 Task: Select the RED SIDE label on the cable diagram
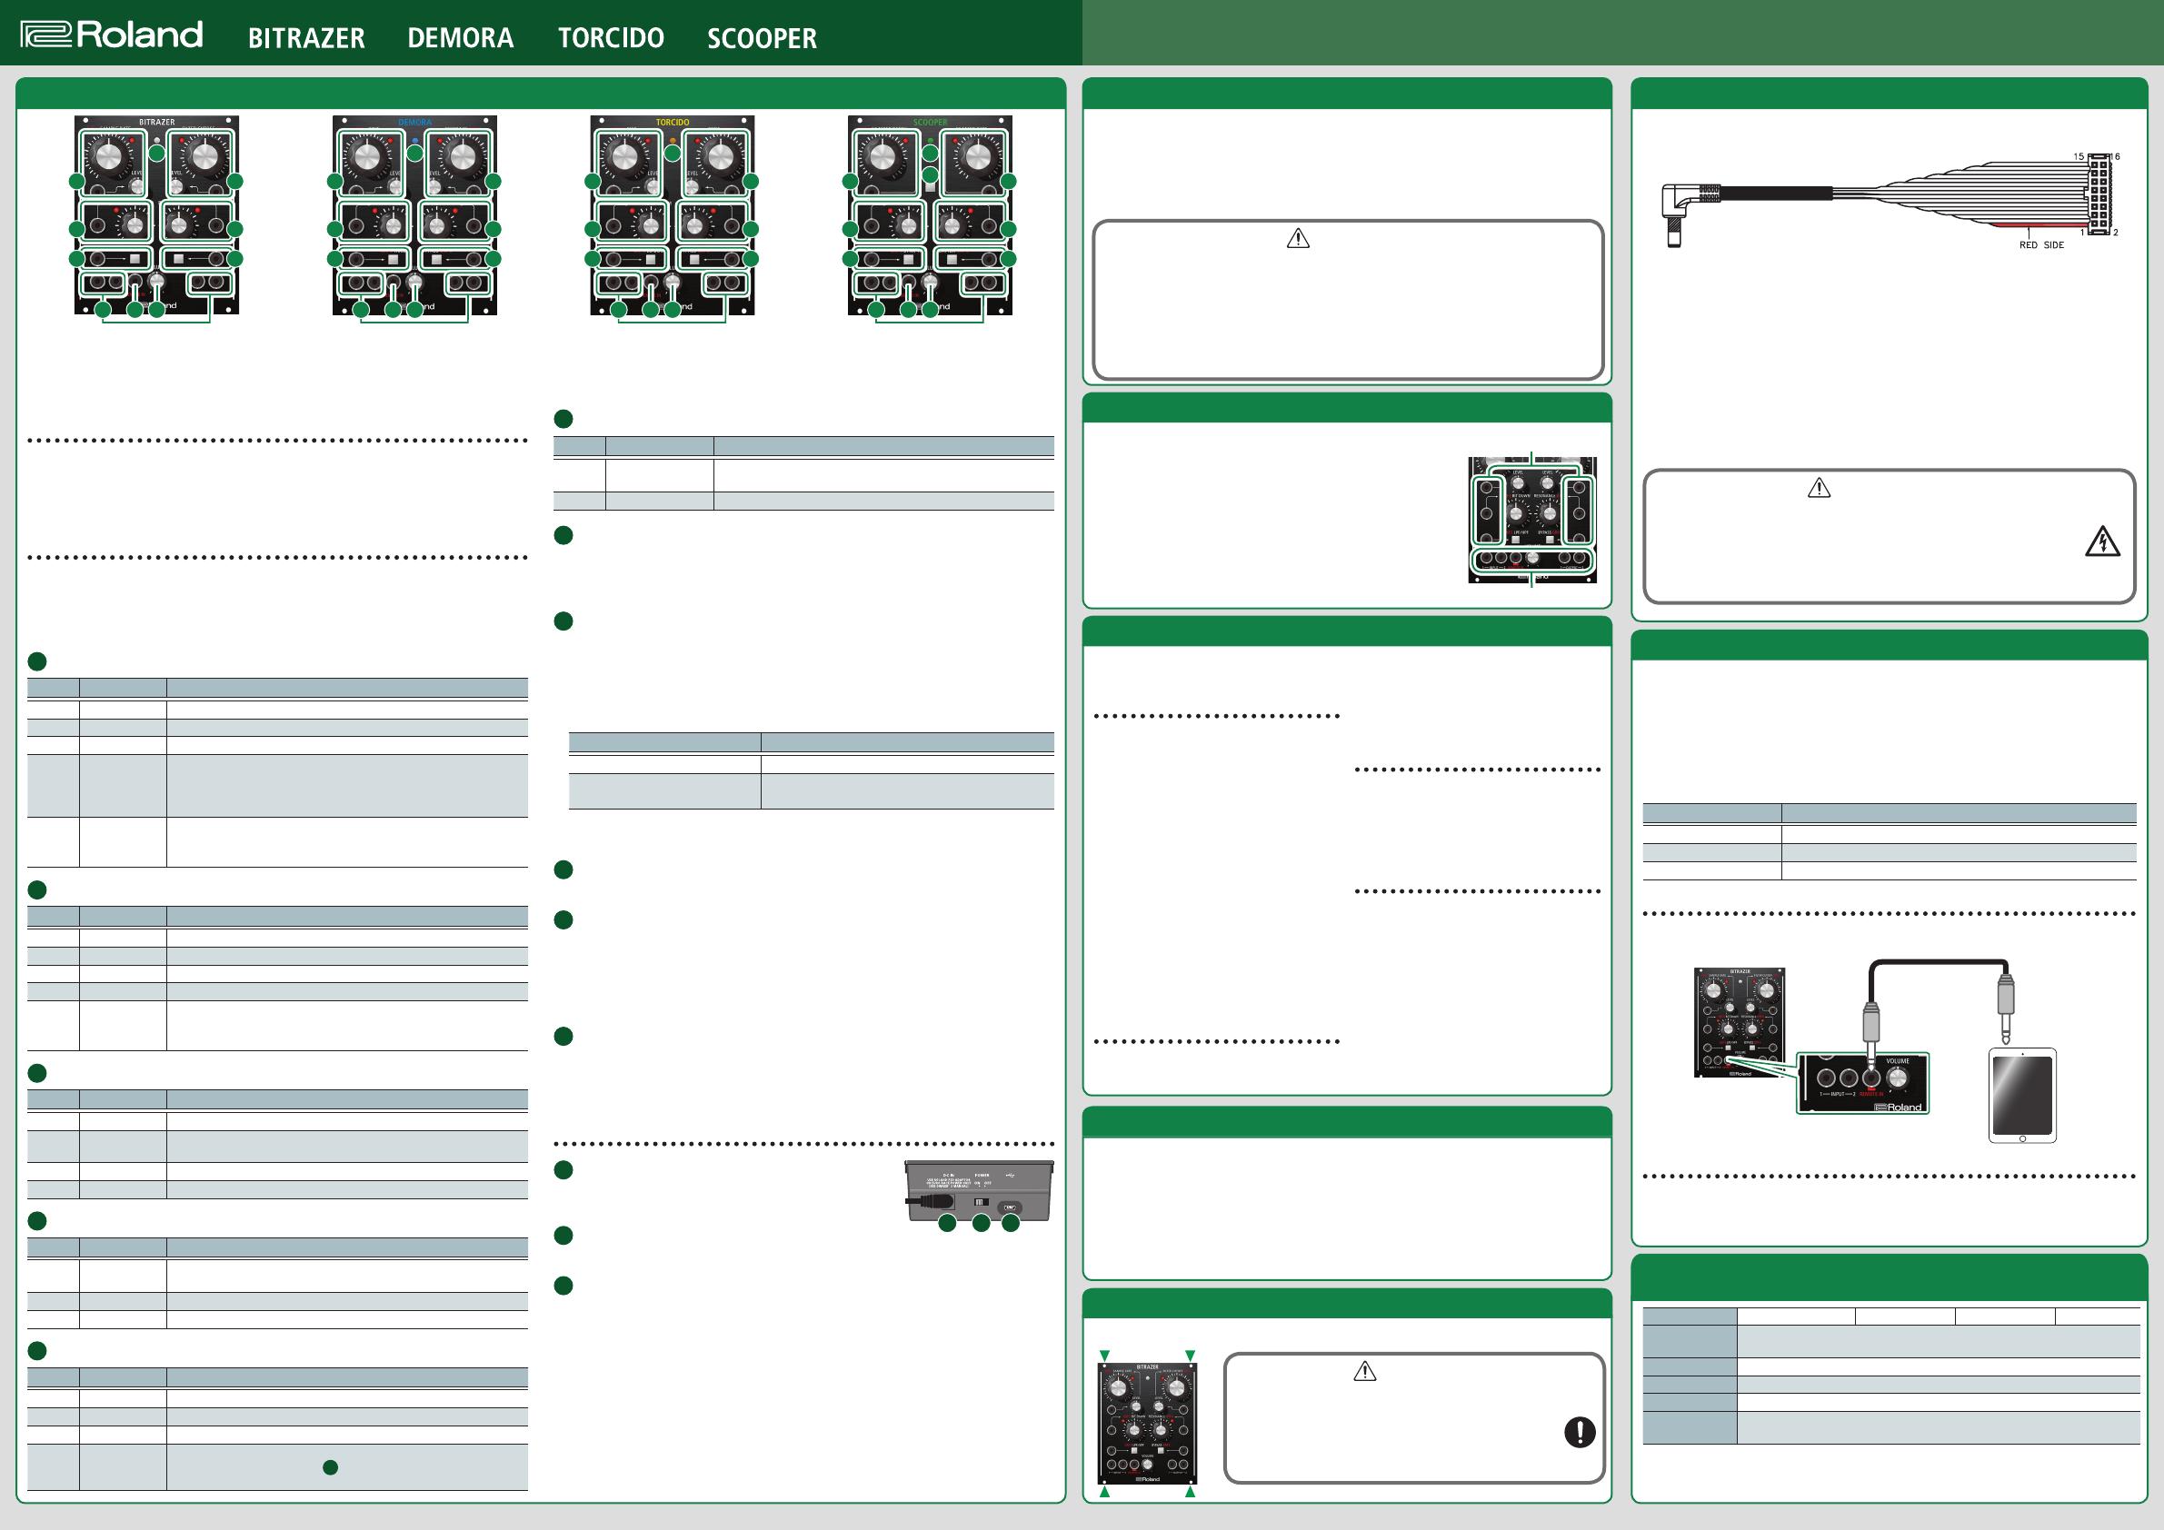point(2041,245)
